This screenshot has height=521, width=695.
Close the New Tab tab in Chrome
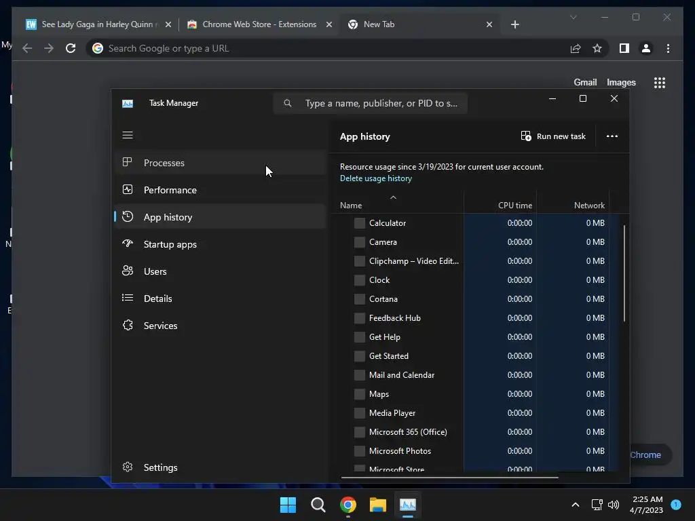(489, 24)
